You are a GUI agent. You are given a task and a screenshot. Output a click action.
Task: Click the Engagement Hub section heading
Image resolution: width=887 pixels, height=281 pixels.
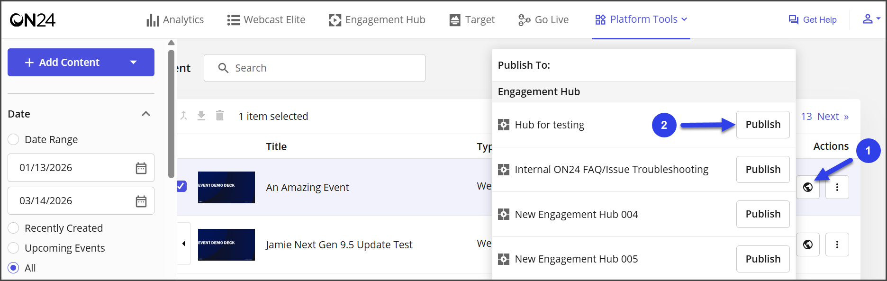[539, 91]
